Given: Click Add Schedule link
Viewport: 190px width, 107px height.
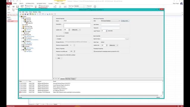Looking at the screenshot, I should [x=30, y=48].
